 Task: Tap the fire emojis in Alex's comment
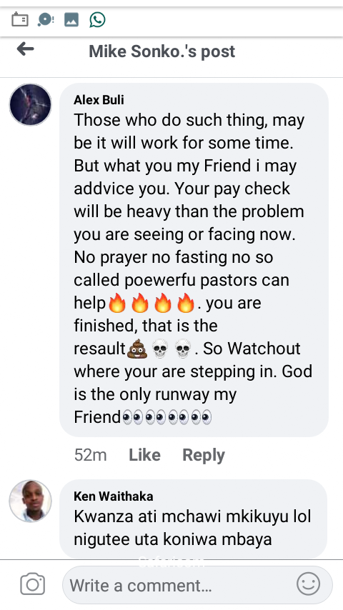[151, 303]
